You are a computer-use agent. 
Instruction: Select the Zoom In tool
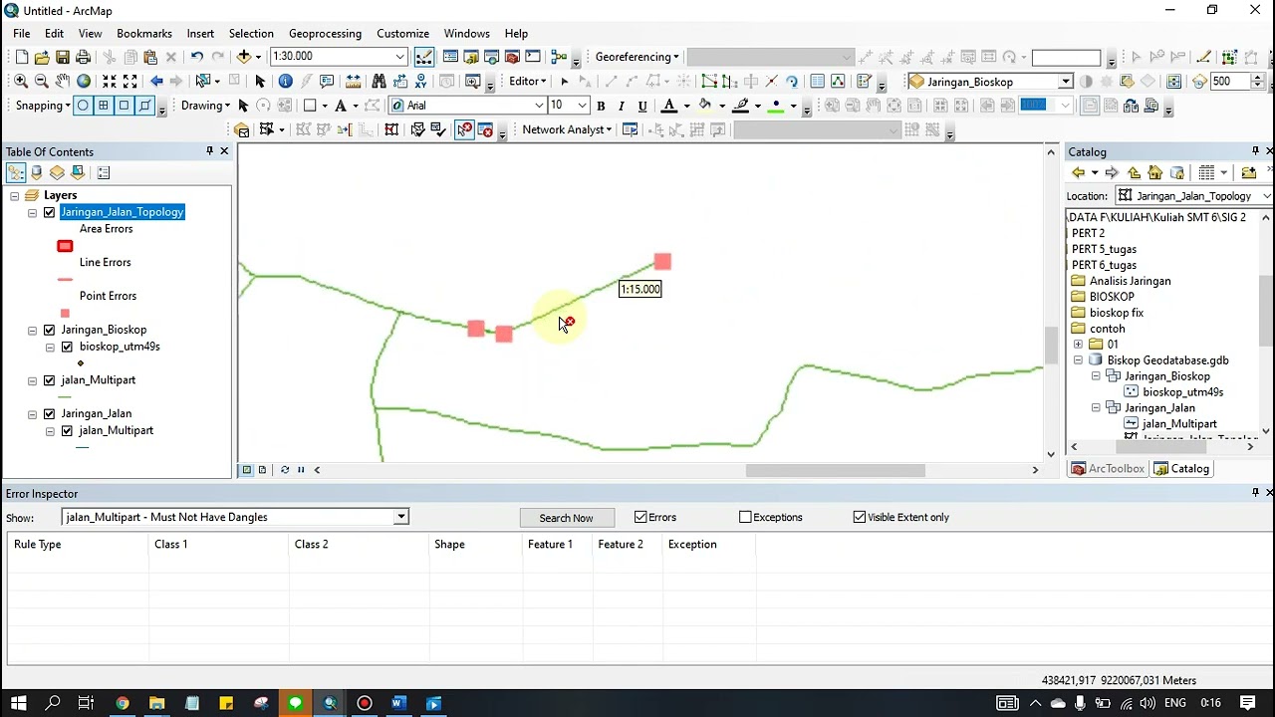tap(21, 81)
